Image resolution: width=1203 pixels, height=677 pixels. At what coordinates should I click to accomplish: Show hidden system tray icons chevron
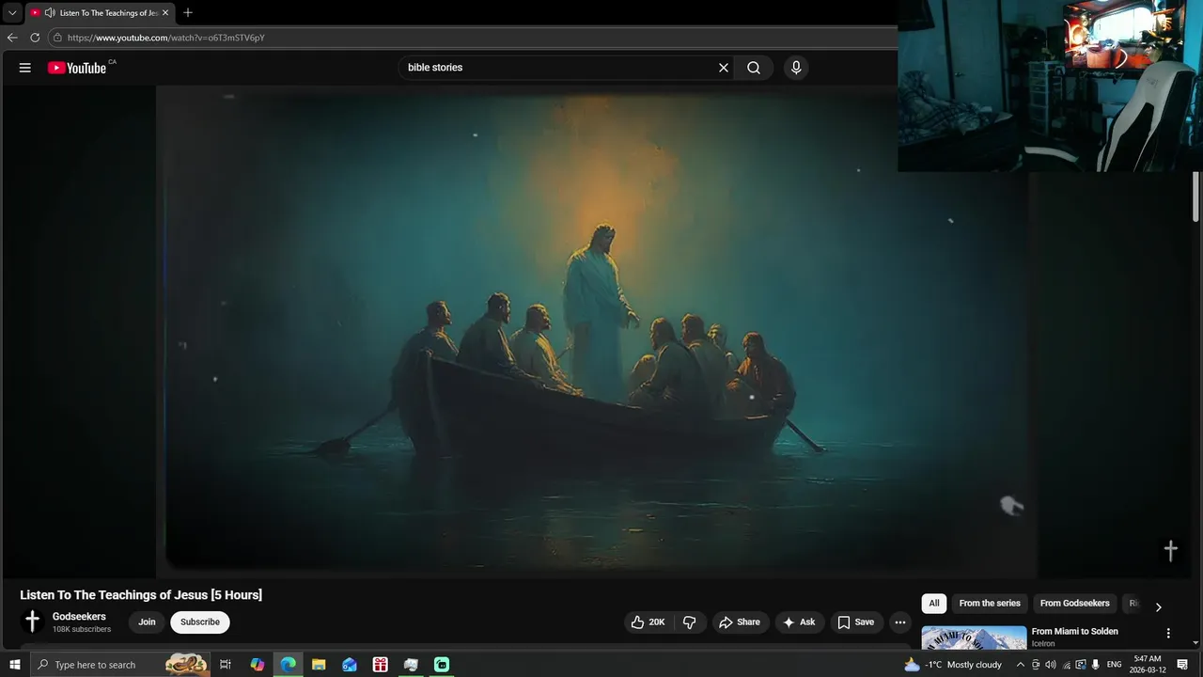click(x=1021, y=665)
